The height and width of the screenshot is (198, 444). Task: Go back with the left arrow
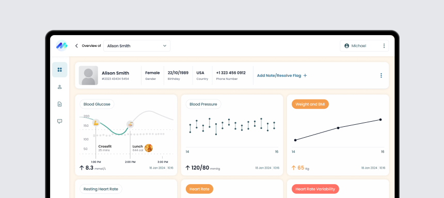tap(76, 46)
